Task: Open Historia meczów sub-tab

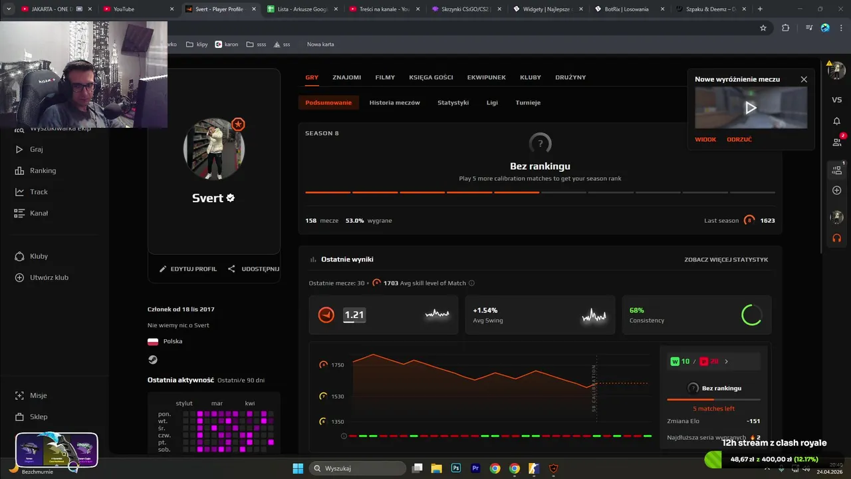Action: pos(394,102)
